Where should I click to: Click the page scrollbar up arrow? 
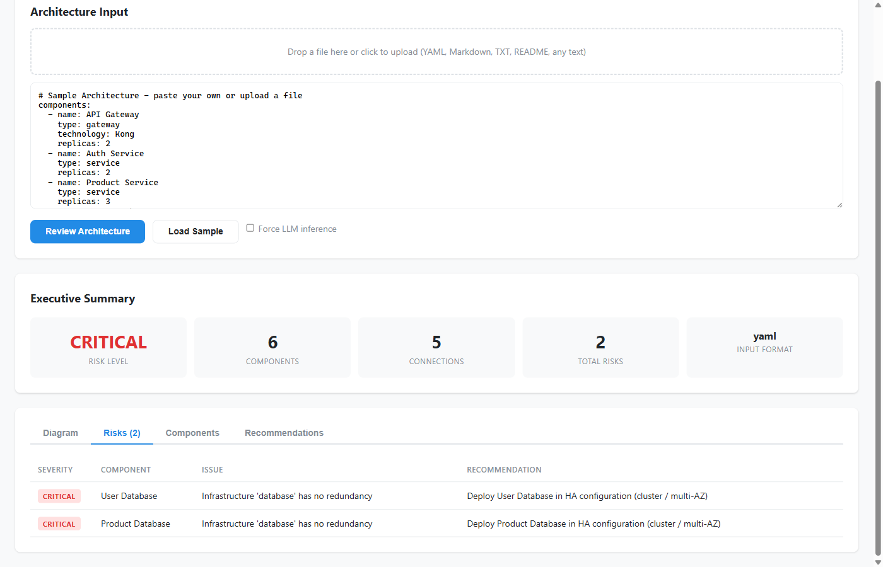point(877,4)
